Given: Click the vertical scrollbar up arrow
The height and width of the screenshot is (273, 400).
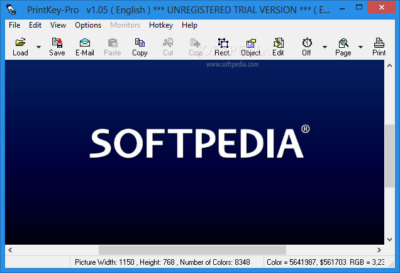Looking at the screenshot, I should (389, 65).
